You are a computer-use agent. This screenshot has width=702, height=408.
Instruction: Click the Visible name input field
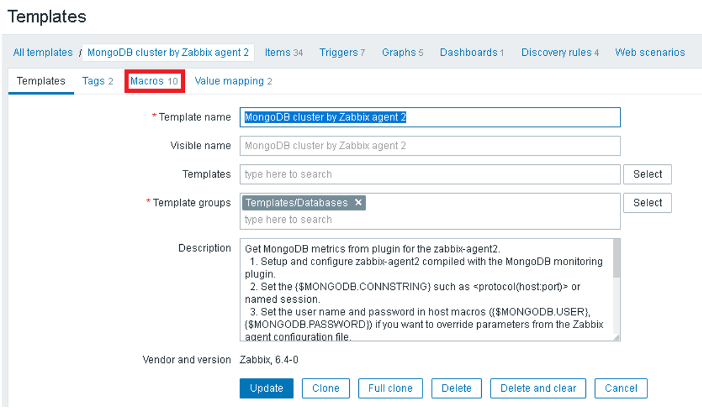coord(430,146)
